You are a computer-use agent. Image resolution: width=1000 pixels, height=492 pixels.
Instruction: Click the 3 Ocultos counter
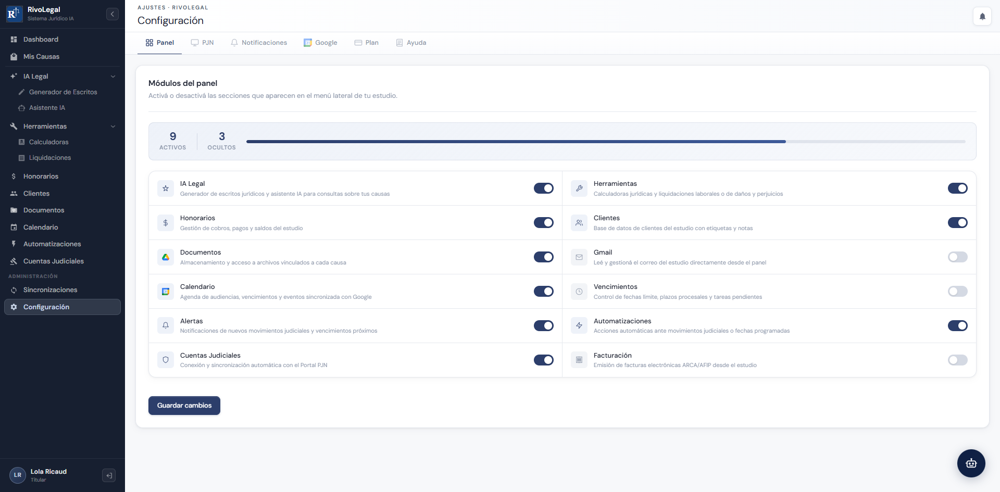click(x=221, y=141)
